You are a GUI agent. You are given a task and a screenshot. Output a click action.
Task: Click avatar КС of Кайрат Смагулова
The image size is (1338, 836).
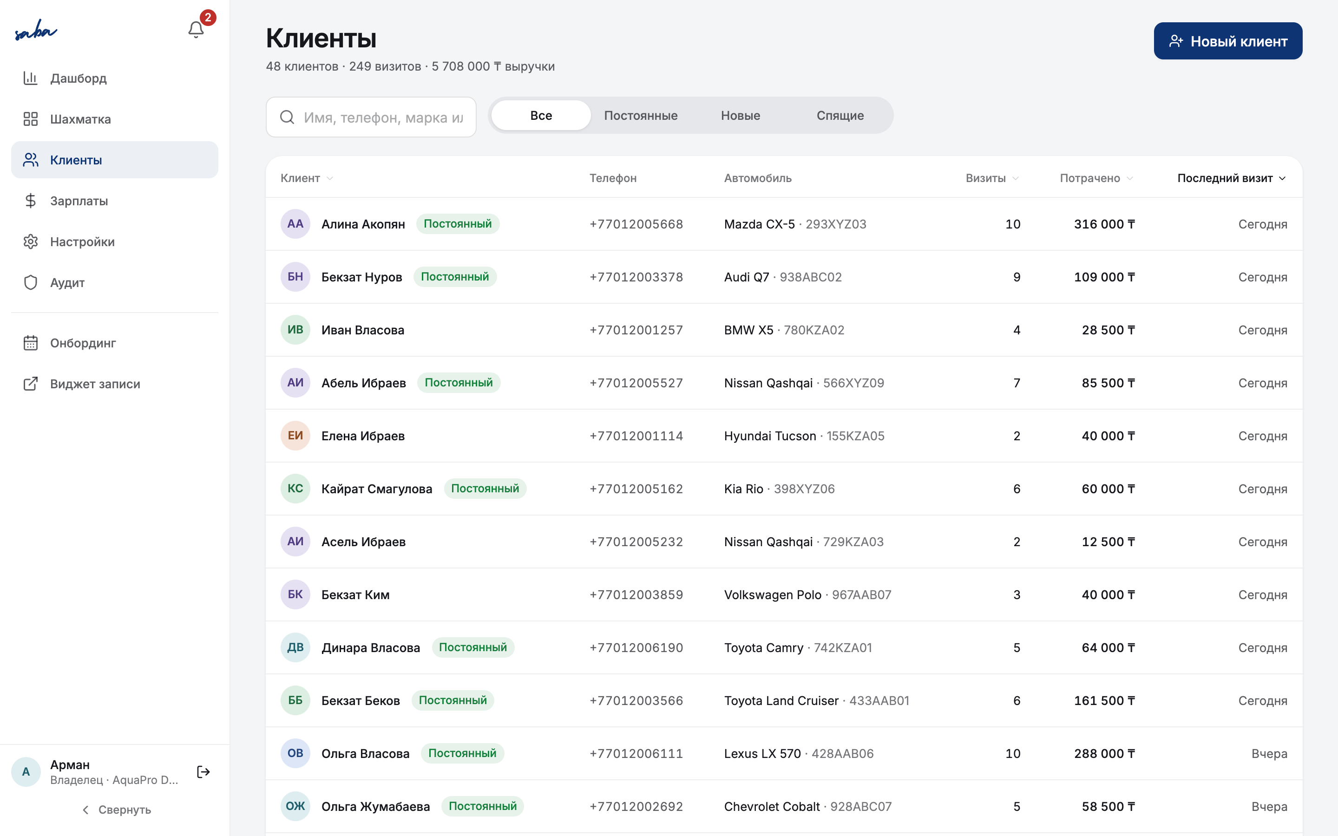295,489
